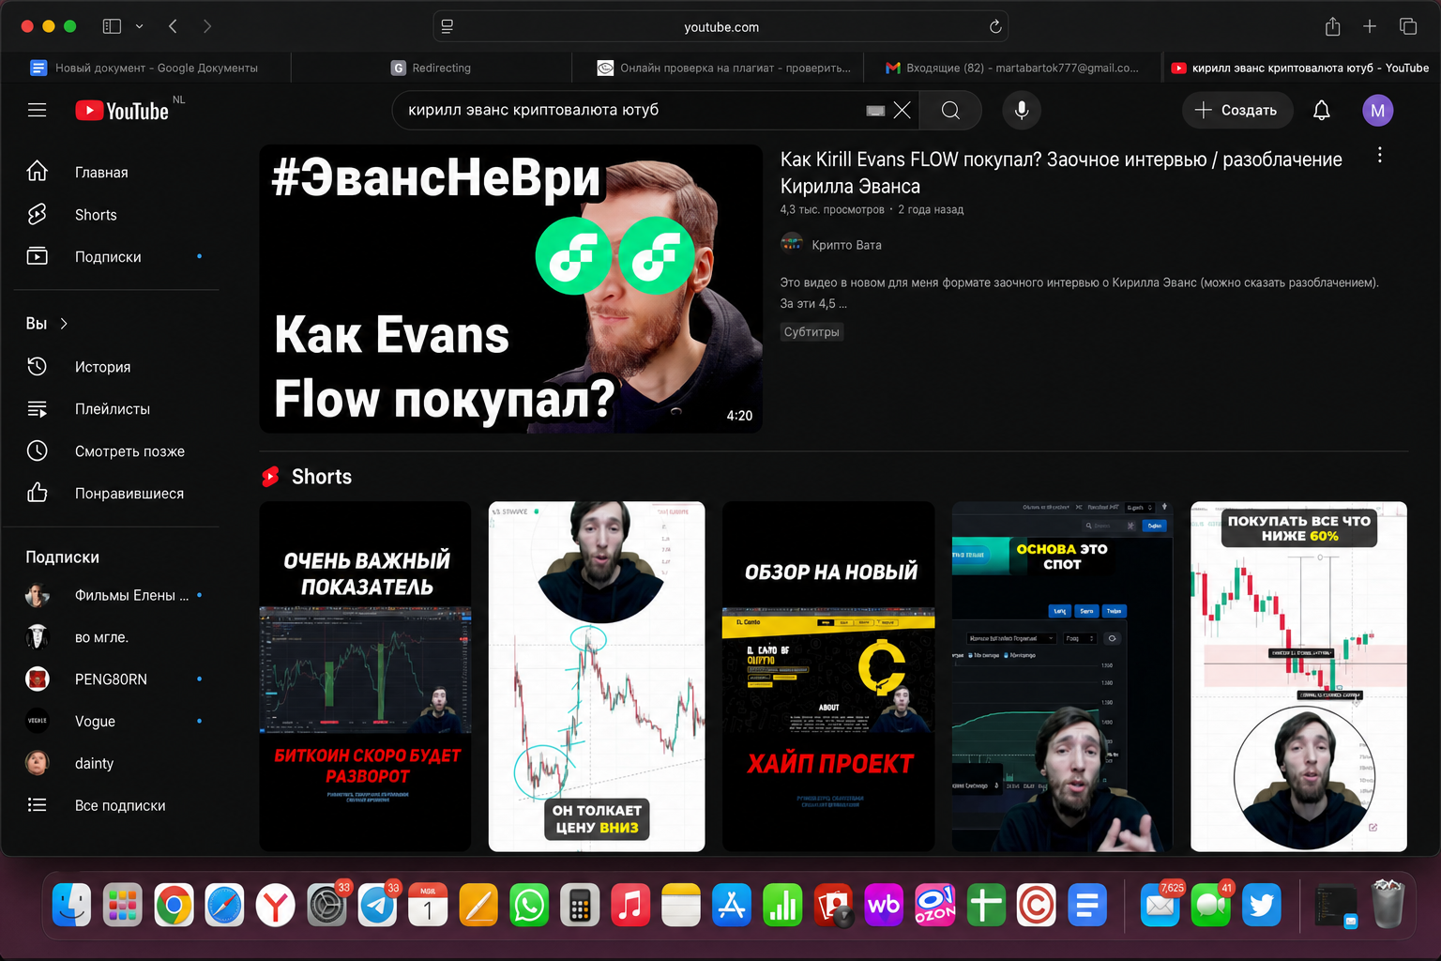
Task: Open Telegram from the Dock
Action: pos(378,906)
